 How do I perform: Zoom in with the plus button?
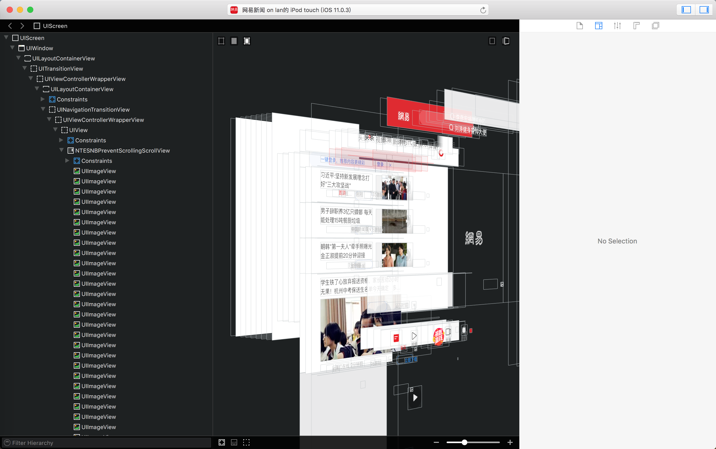click(x=510, y=442)
